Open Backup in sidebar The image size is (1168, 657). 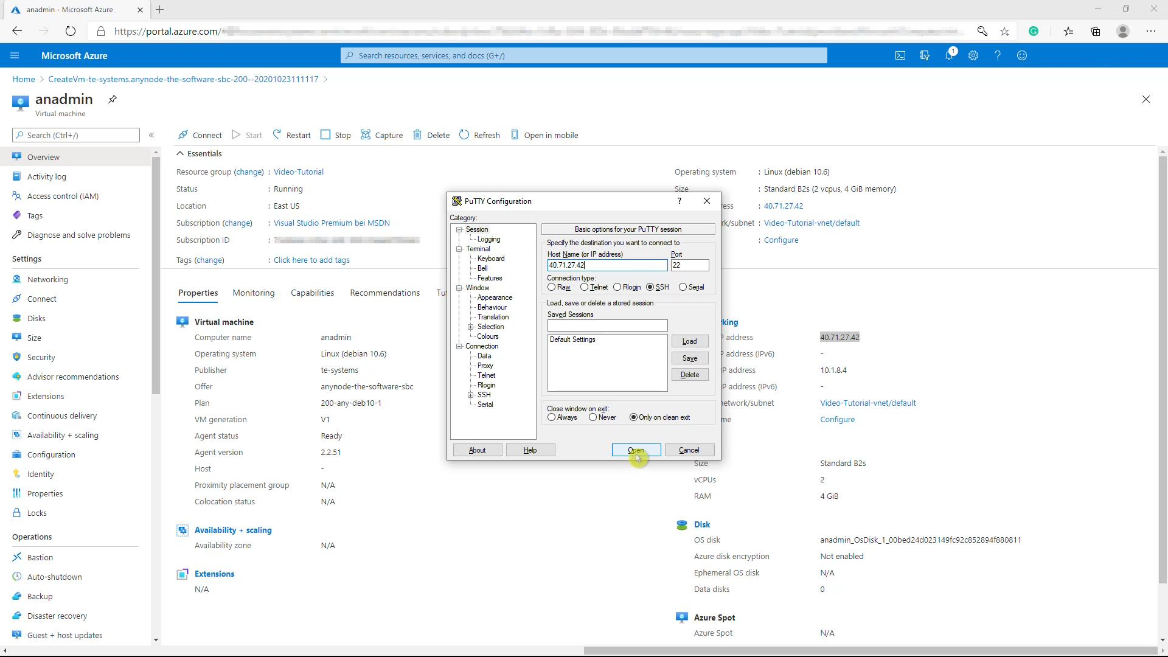coord(40,596)
